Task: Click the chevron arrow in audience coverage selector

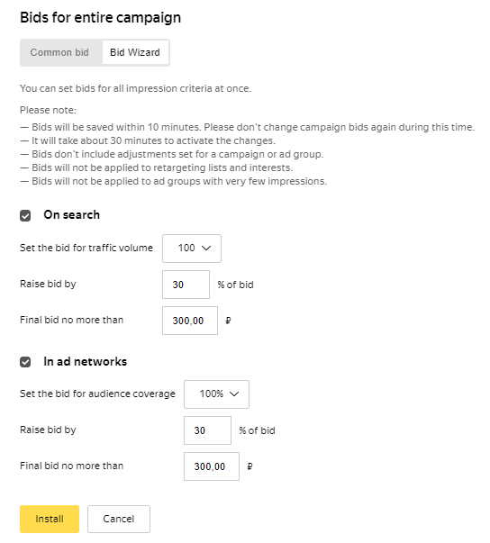Action: click(234, 394)
